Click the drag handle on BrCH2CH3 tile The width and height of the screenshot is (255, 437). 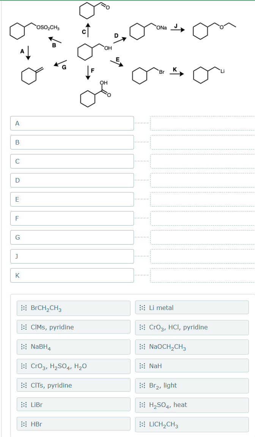pyautogui.click(x=24, y=307)
